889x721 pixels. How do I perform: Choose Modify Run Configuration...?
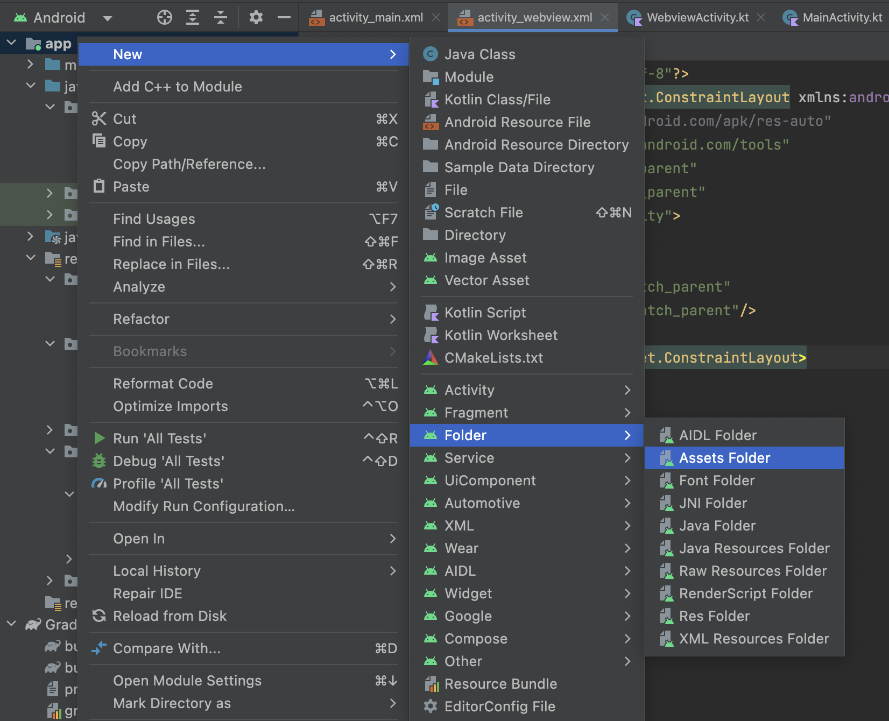click(x=244, y=506)
